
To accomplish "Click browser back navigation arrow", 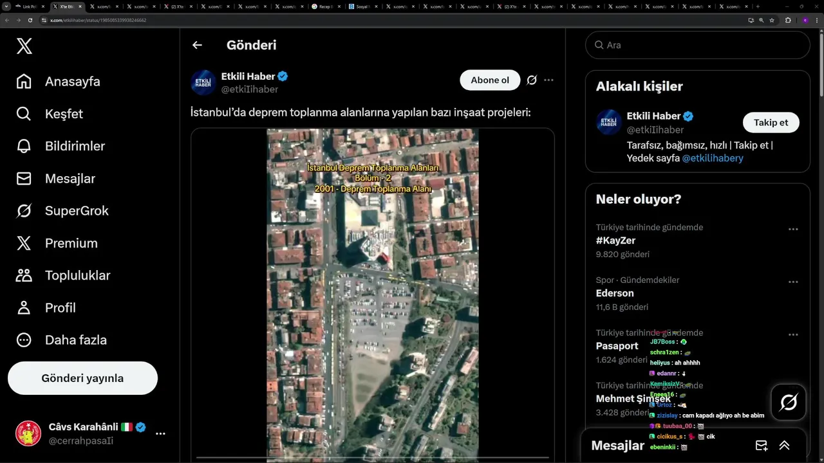I will click(7, 20).
